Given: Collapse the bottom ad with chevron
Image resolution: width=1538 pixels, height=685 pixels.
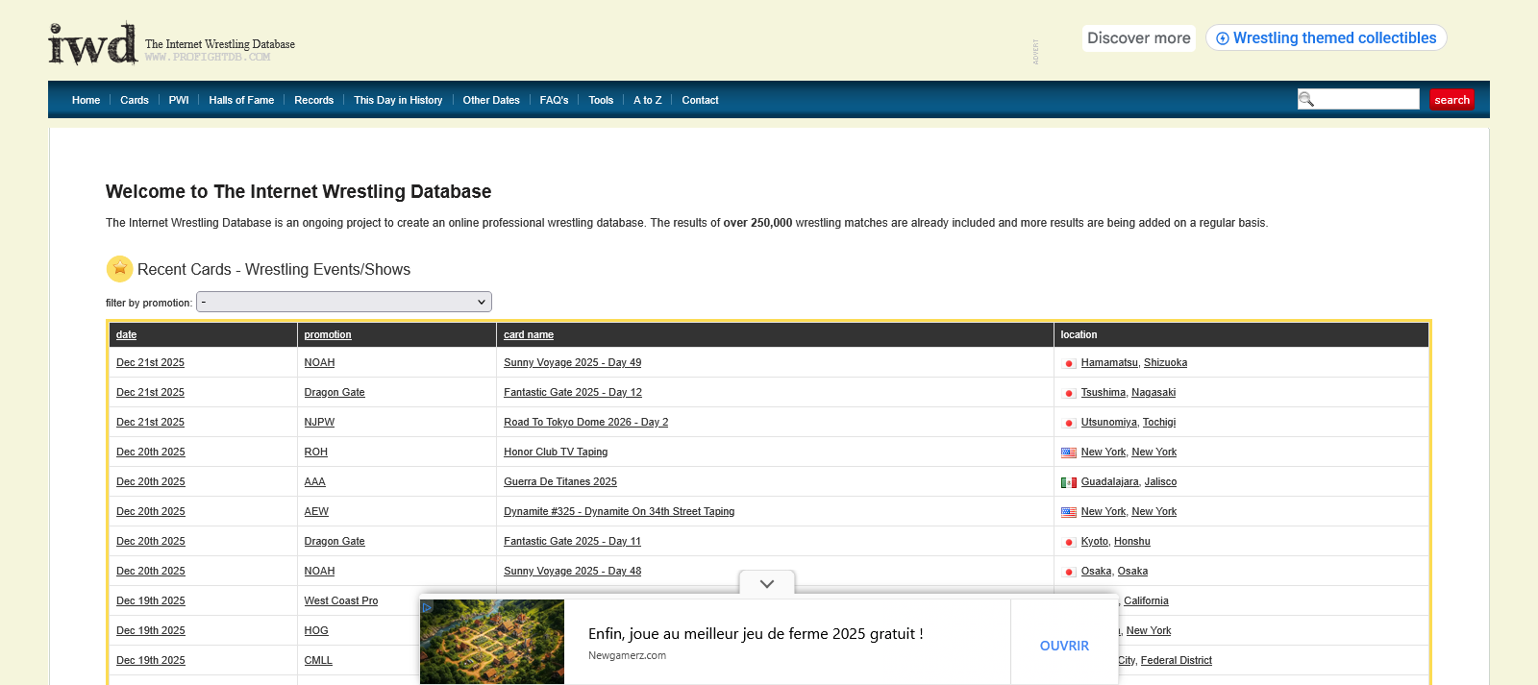Looking at the screenshot, I should (767, 584).
